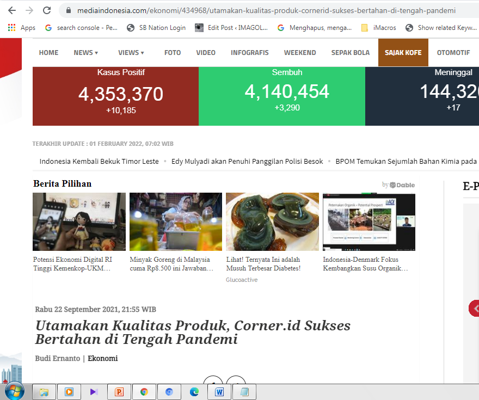Screen dimensions: 479x400
Task: Open the Ekonomi category link
Action: click(102, 358)
